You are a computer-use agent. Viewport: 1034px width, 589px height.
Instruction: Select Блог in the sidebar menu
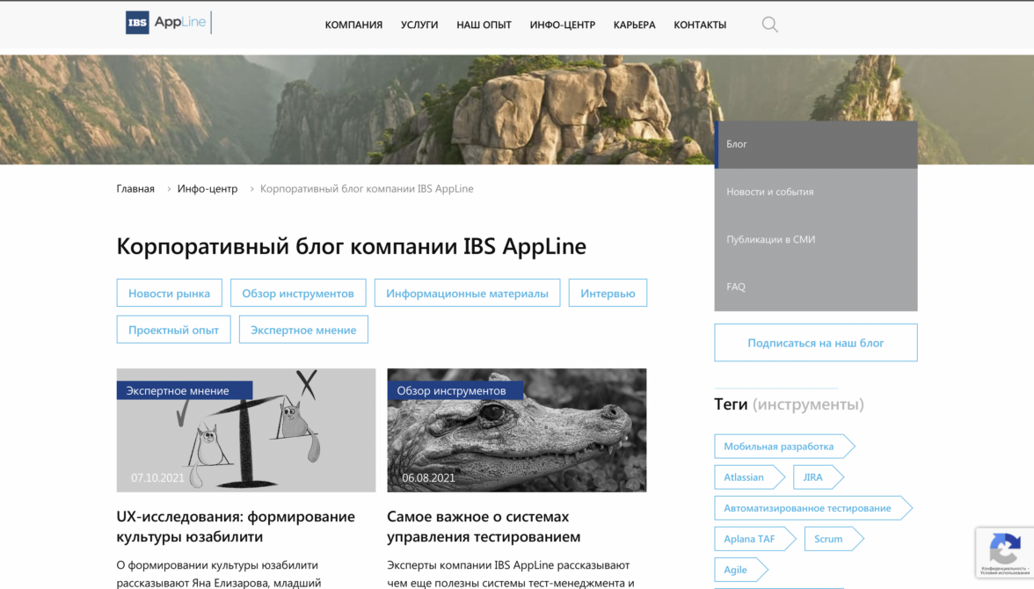click(x=816, y=144)
